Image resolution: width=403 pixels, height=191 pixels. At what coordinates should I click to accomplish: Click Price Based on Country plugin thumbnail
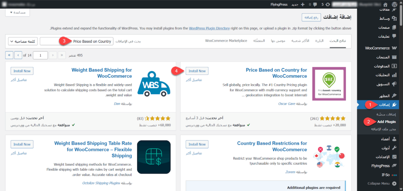329,86
